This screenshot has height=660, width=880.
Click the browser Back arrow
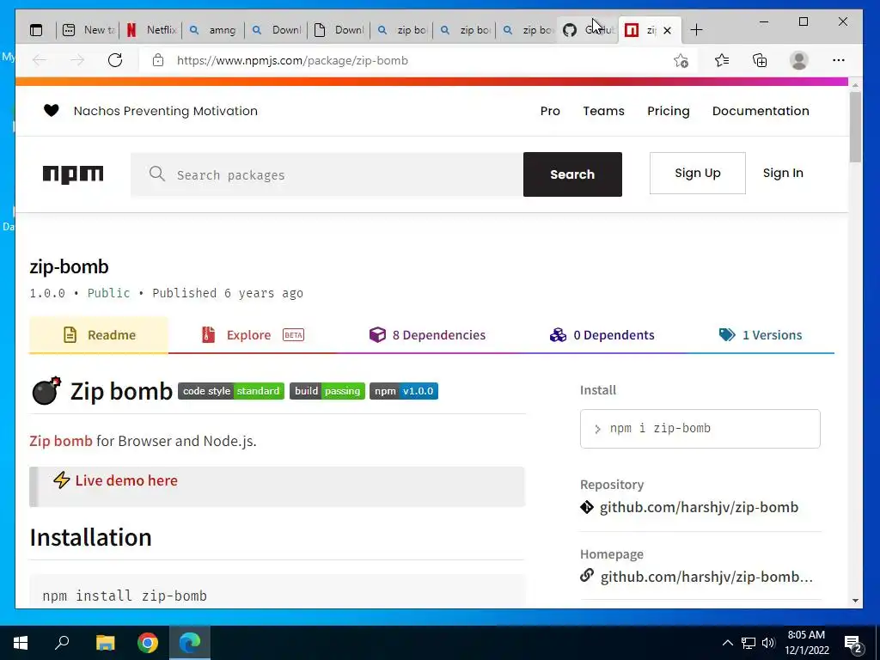(x=40, y=60)
